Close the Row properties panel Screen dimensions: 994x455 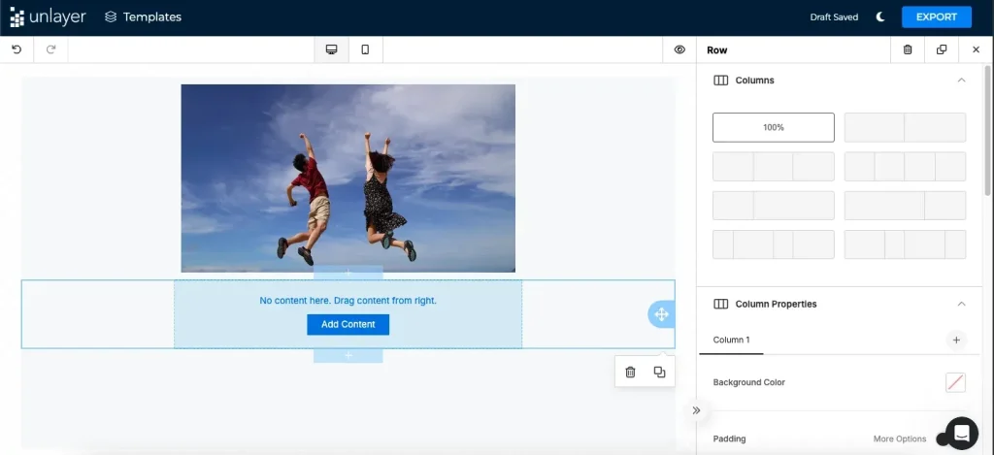point(976,49)
